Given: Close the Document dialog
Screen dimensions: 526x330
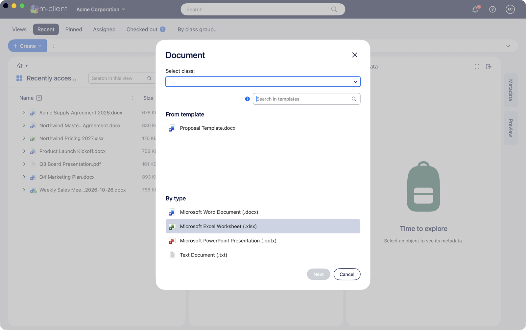Looking at the screenshot, I should click(x=355, y=55).
